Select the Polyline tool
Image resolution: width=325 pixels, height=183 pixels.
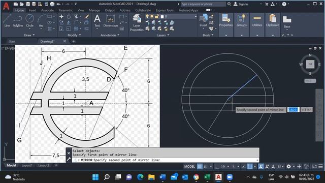tap(18, 20)
